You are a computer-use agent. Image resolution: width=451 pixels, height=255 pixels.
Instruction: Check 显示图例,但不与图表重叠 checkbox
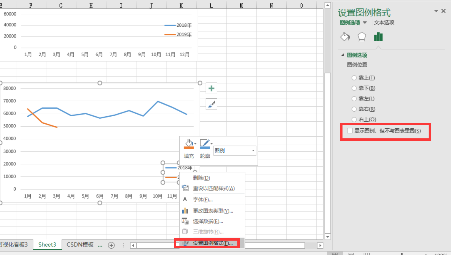(350, 131)
